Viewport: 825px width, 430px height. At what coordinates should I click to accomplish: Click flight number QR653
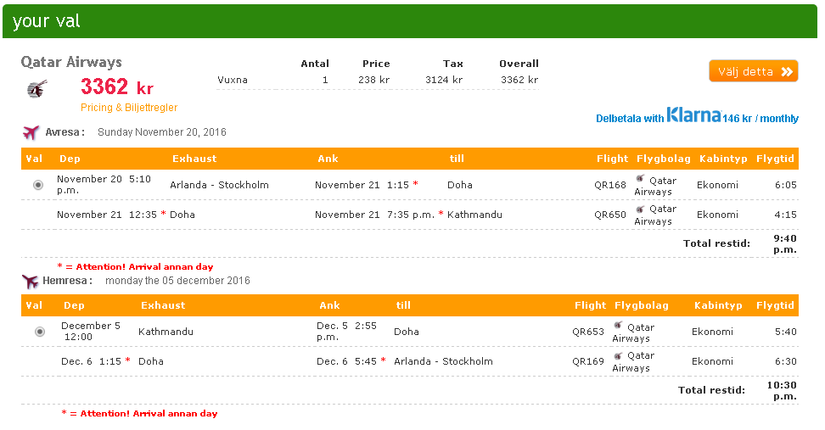(587, 332)
